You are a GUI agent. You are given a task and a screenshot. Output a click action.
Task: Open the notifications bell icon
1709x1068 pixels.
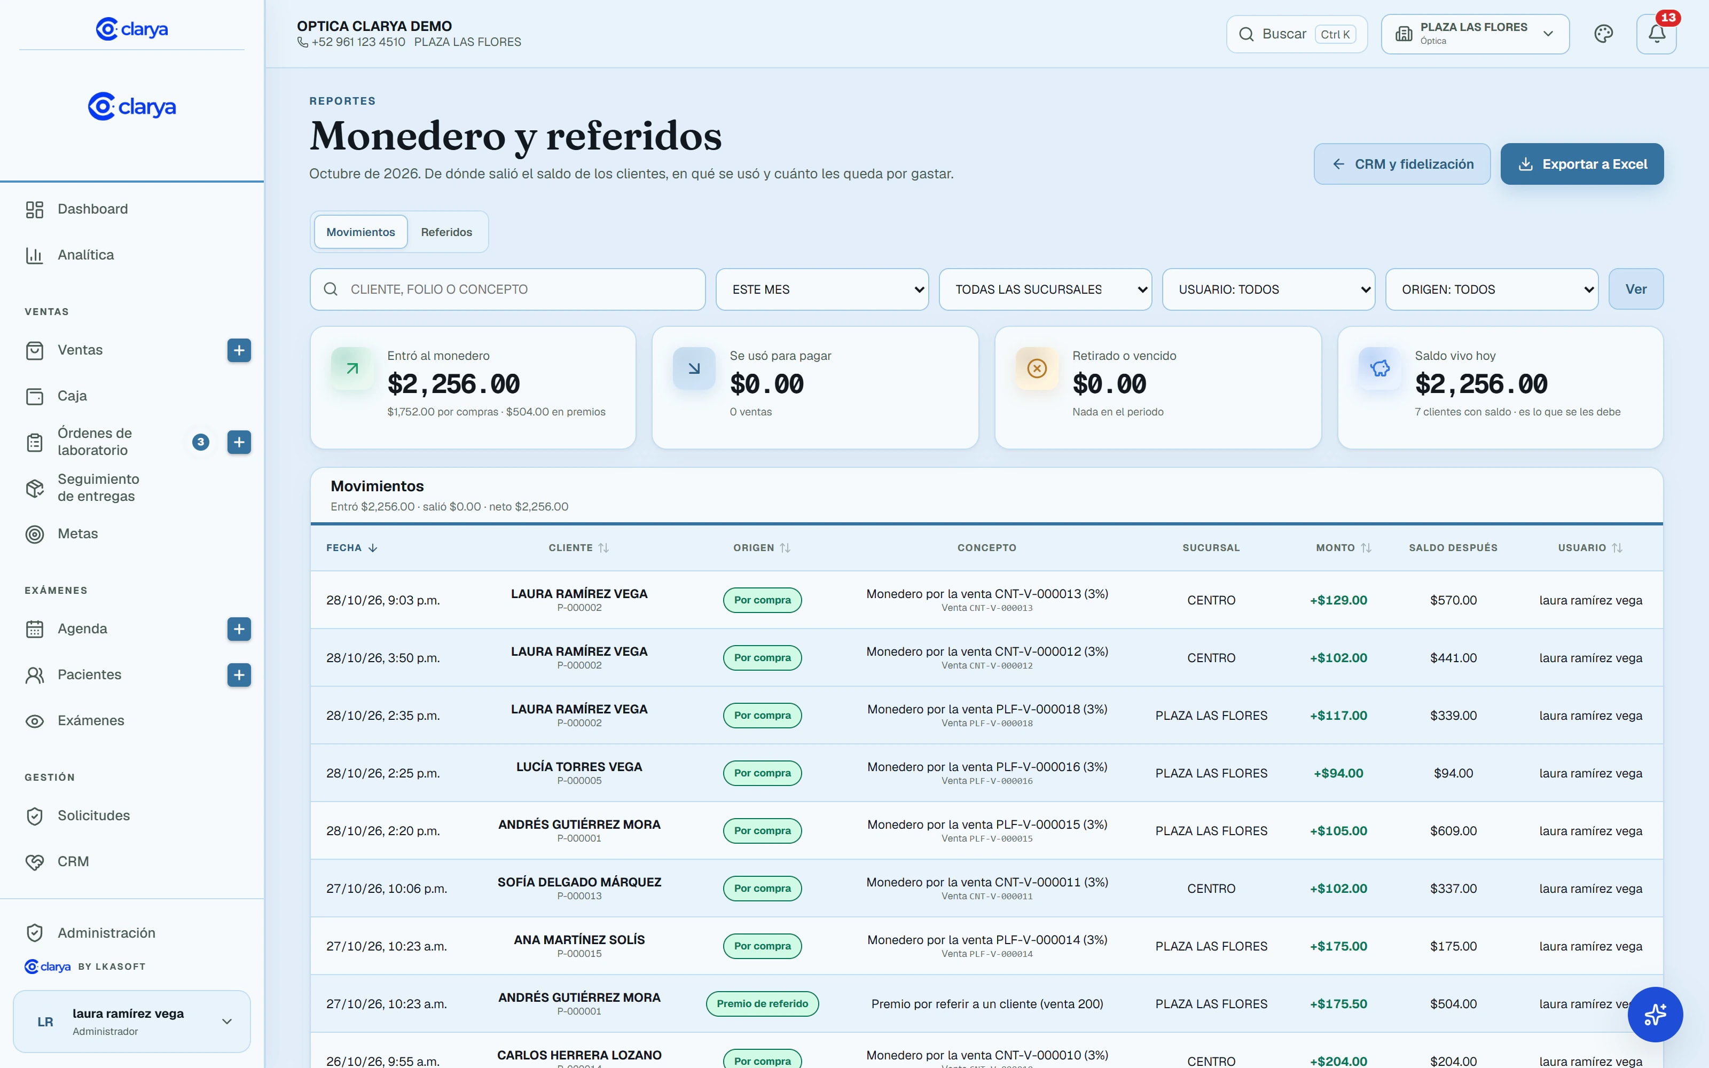(x=1656, y=34)
